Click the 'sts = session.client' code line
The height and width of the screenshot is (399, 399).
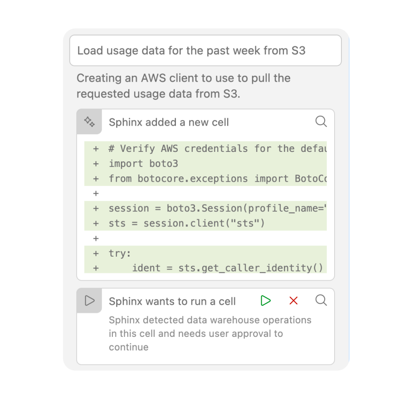(186, 224)
